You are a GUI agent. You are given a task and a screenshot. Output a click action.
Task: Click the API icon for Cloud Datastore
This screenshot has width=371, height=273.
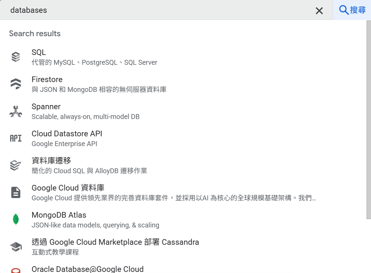[x=16, y=138]
